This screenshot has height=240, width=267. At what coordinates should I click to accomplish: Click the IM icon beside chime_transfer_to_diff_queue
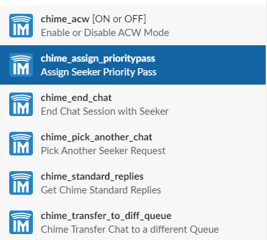point(21,222)
